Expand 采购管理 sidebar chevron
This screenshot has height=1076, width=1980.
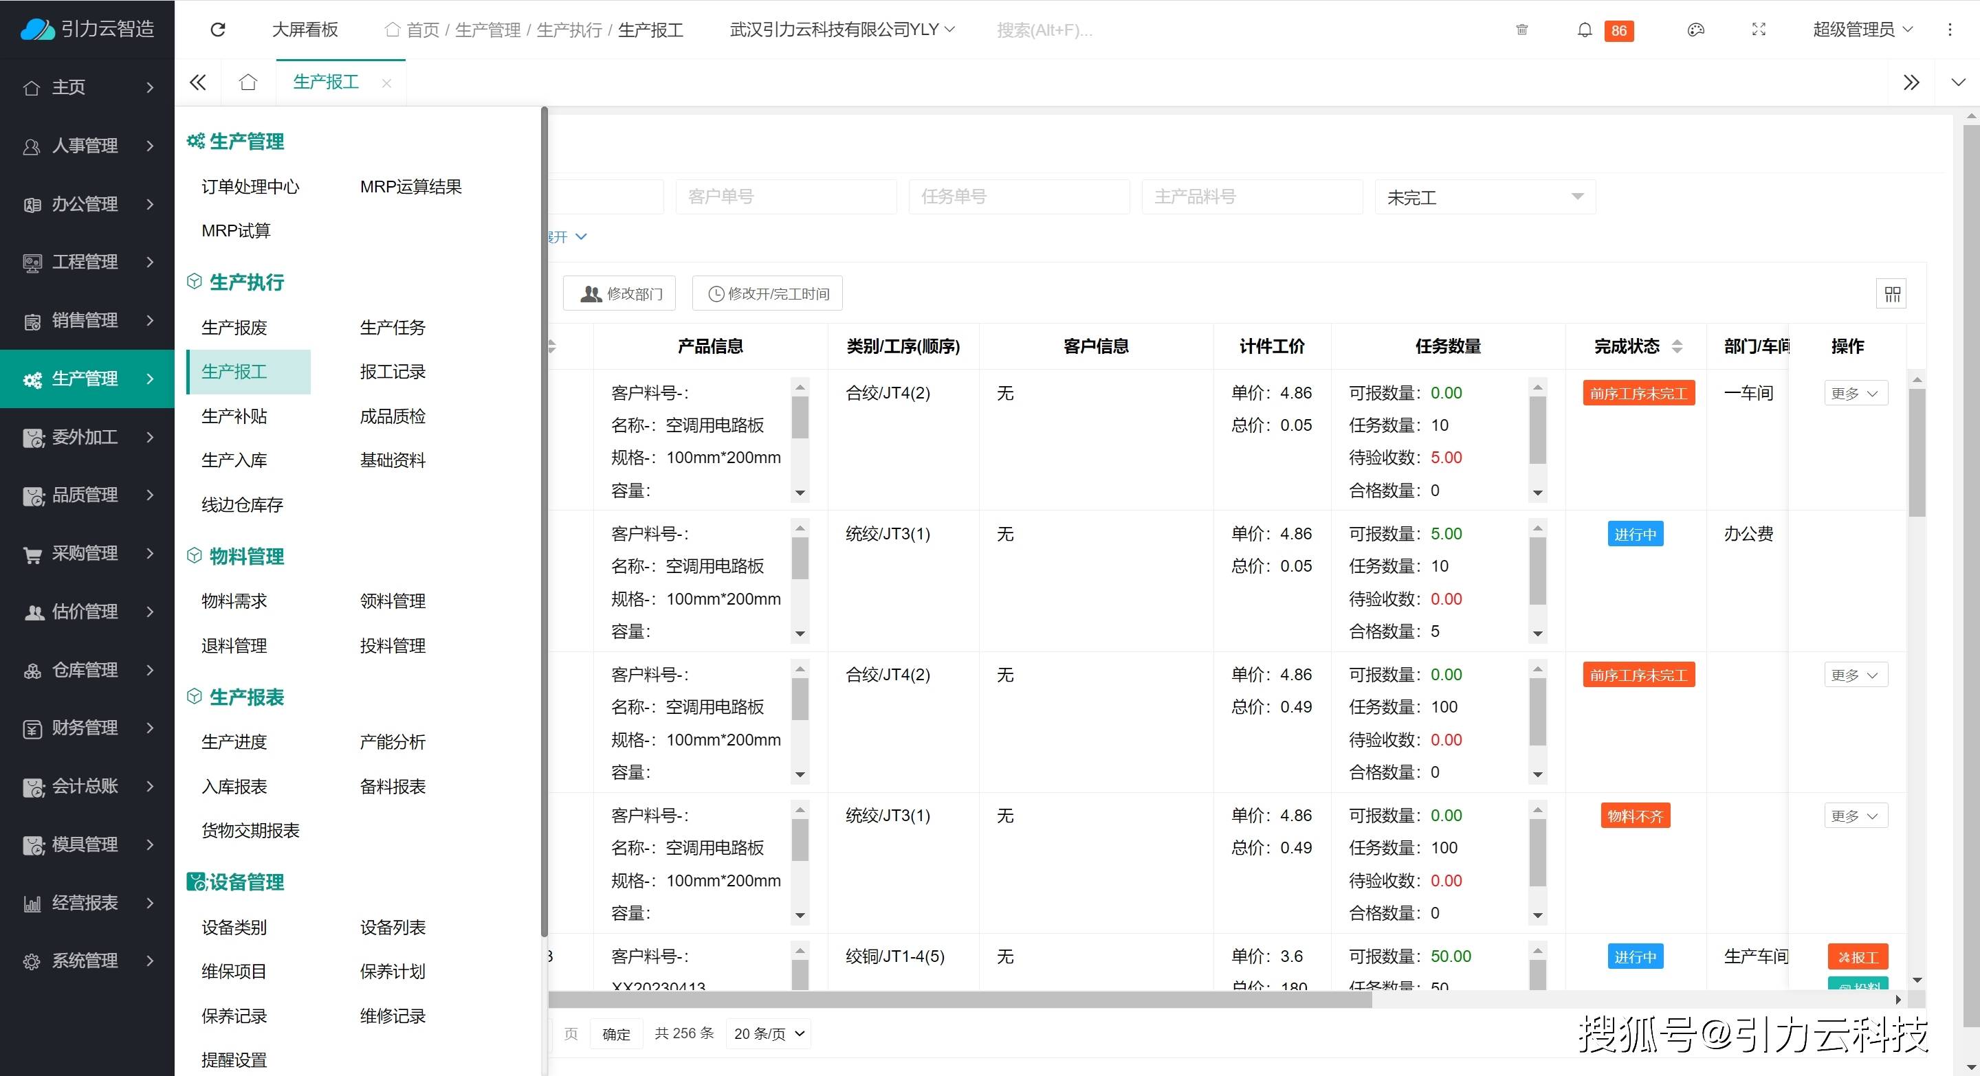tap(150, 554)
